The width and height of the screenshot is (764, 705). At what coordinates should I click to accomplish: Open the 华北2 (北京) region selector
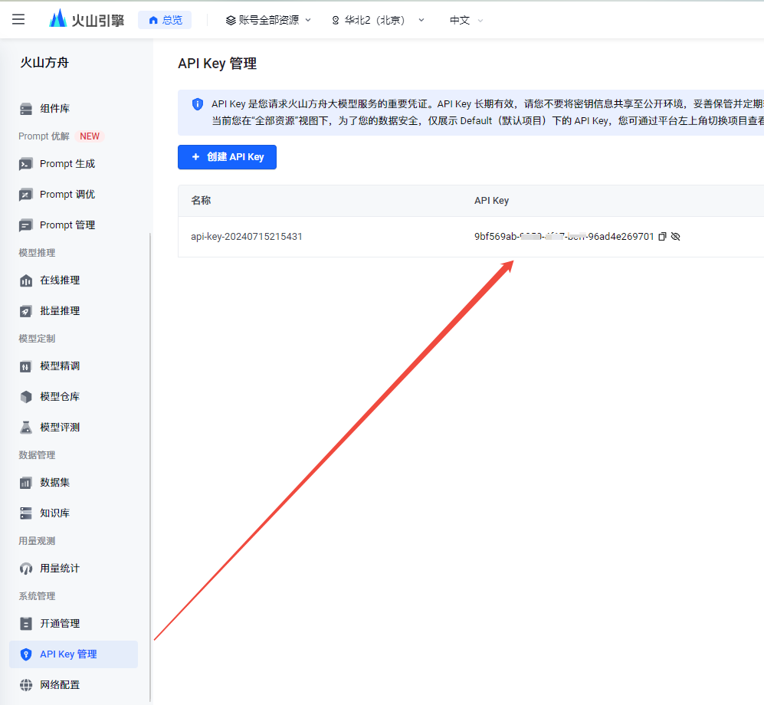point(378,20)
